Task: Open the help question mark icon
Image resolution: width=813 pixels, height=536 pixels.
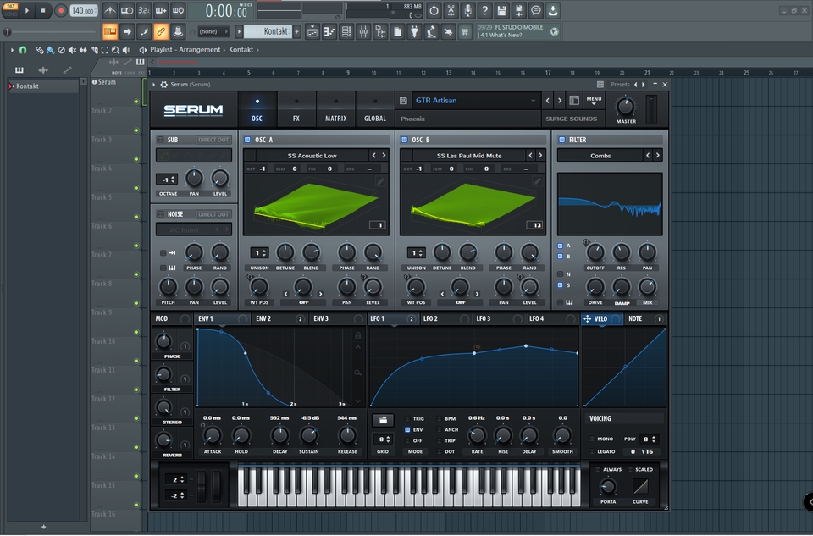Action: 484,10
